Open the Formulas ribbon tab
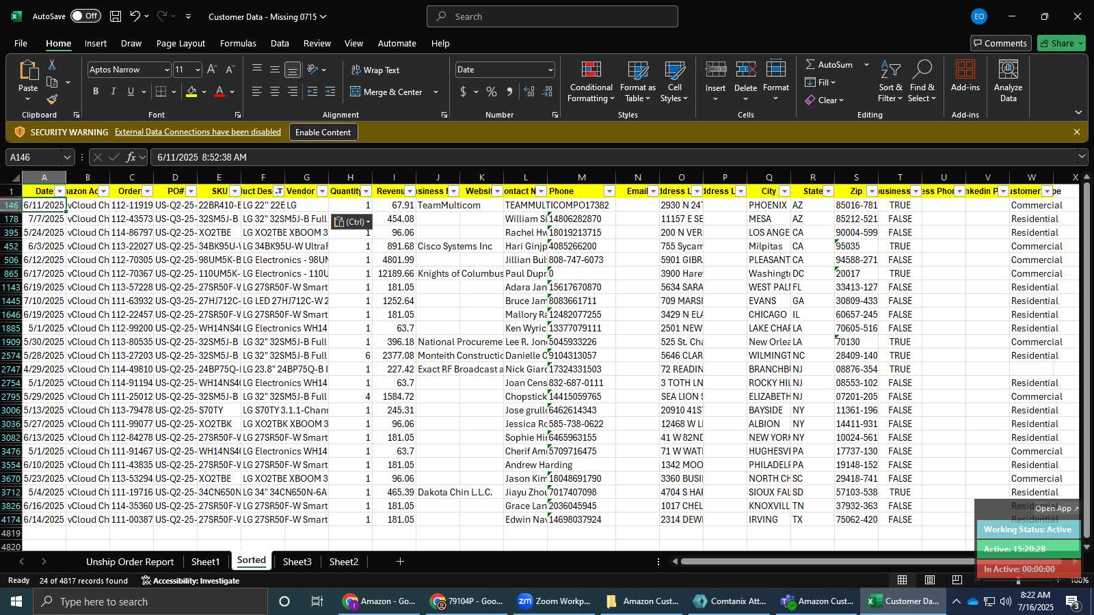The height and width of the screenshot is (615, 1094). click(x=238, y=43)
